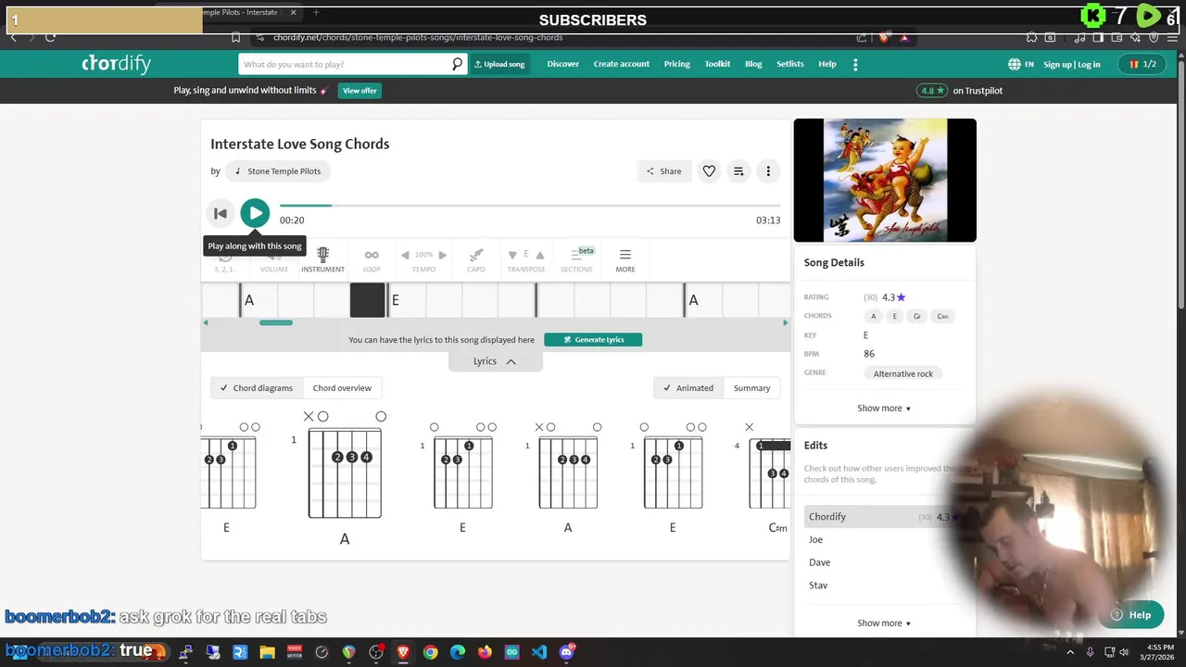This screenshot has height=667, width=1186.
Task: Transpose up with the up arrow
Action: pyautogui.click(x=540, y=255)
